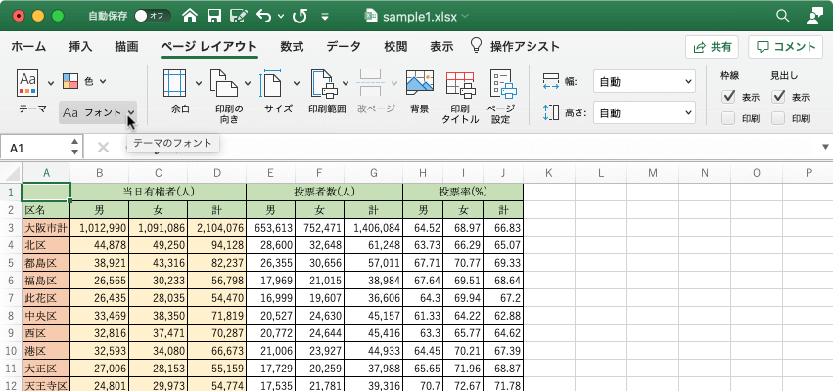The width and height of the screenshot is (833, 391).
Task: Click the cell with value 1,406,084
Action: point(374,228)
